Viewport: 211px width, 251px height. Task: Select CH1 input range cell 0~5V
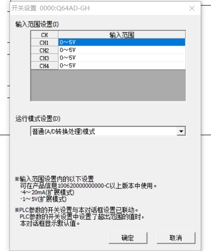pyautogui.click(x=122, y=42)
